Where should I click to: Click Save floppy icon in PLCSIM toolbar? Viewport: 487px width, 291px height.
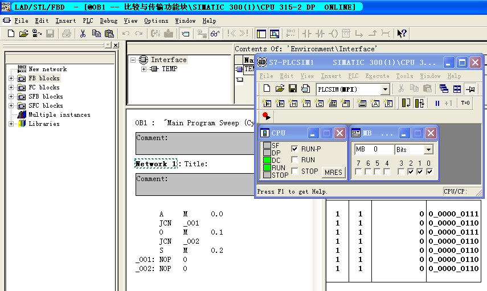pyautogui.click(x=293, y=88)
